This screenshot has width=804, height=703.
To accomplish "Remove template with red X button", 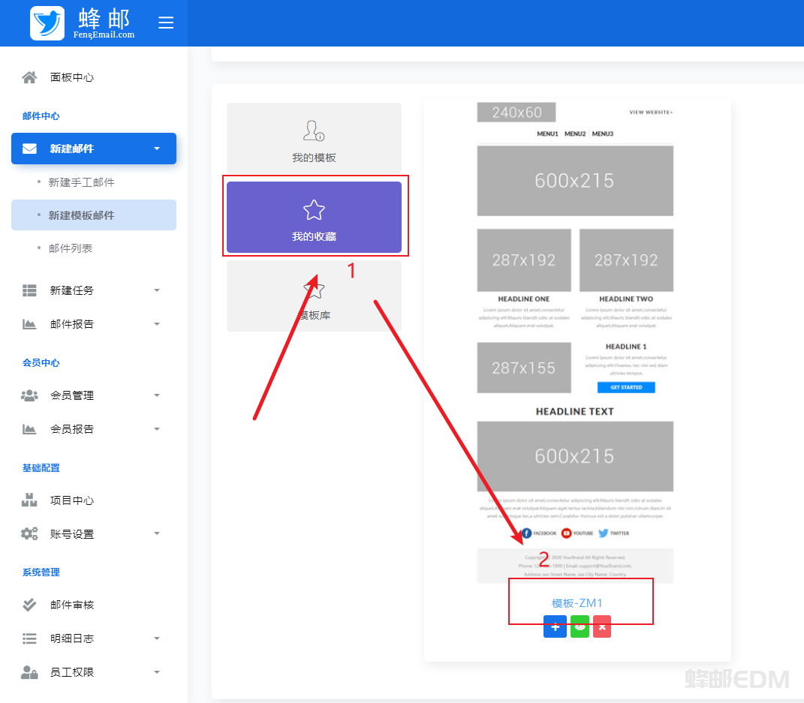I will pyautogui.click(x=602, y=626).
